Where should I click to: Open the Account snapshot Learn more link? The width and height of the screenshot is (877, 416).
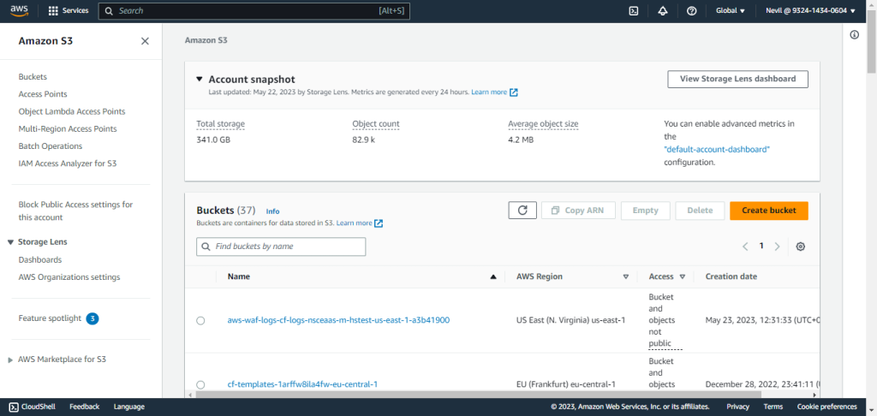coord(494,92)
